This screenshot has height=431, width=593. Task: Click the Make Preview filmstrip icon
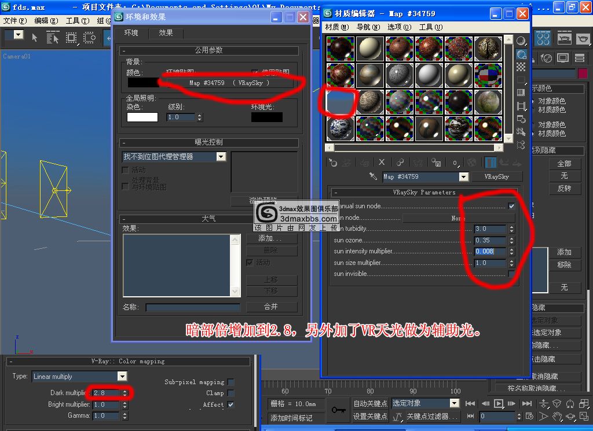[x=521, y=106]
